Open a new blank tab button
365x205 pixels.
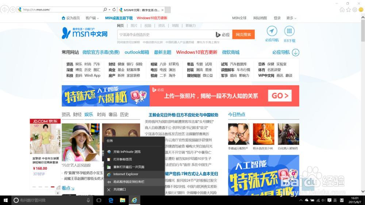[x=168, y=10]
